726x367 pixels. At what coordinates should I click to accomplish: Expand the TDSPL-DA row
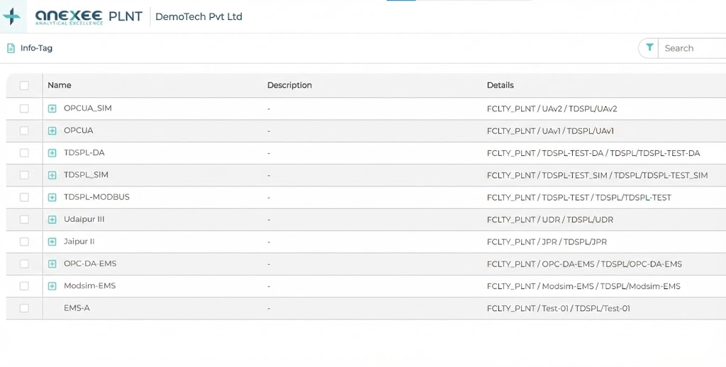tap(52, 153)
